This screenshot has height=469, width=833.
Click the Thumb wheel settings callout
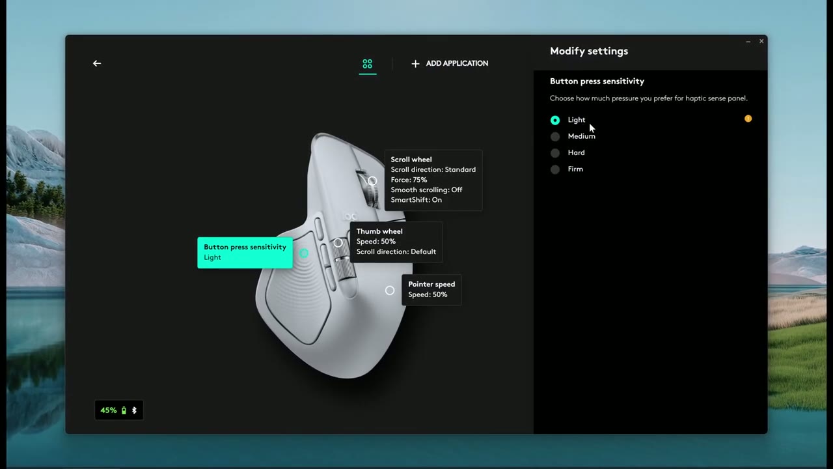(396, 241)
